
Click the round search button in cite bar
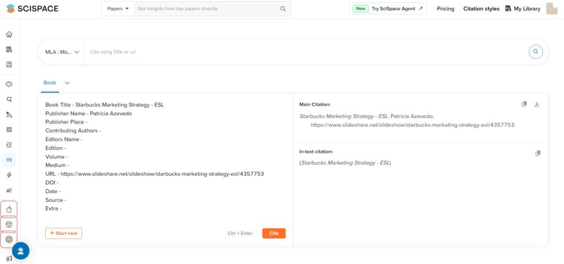[x=535, y=52]
